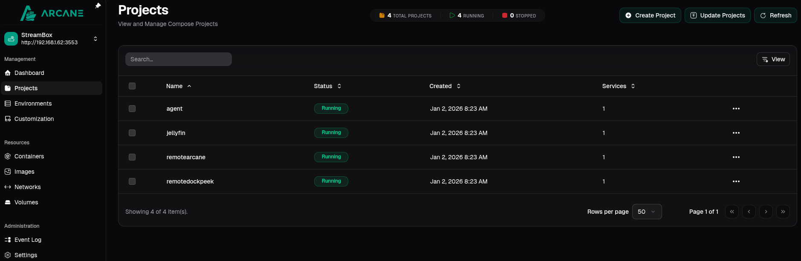The height and width of the screenshot is (261, 801).
Task: Toggle the select-all header checkbox
Action: (132, 86)
